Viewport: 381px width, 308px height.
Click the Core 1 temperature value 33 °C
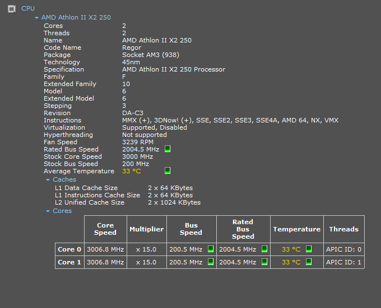(291, 262)
